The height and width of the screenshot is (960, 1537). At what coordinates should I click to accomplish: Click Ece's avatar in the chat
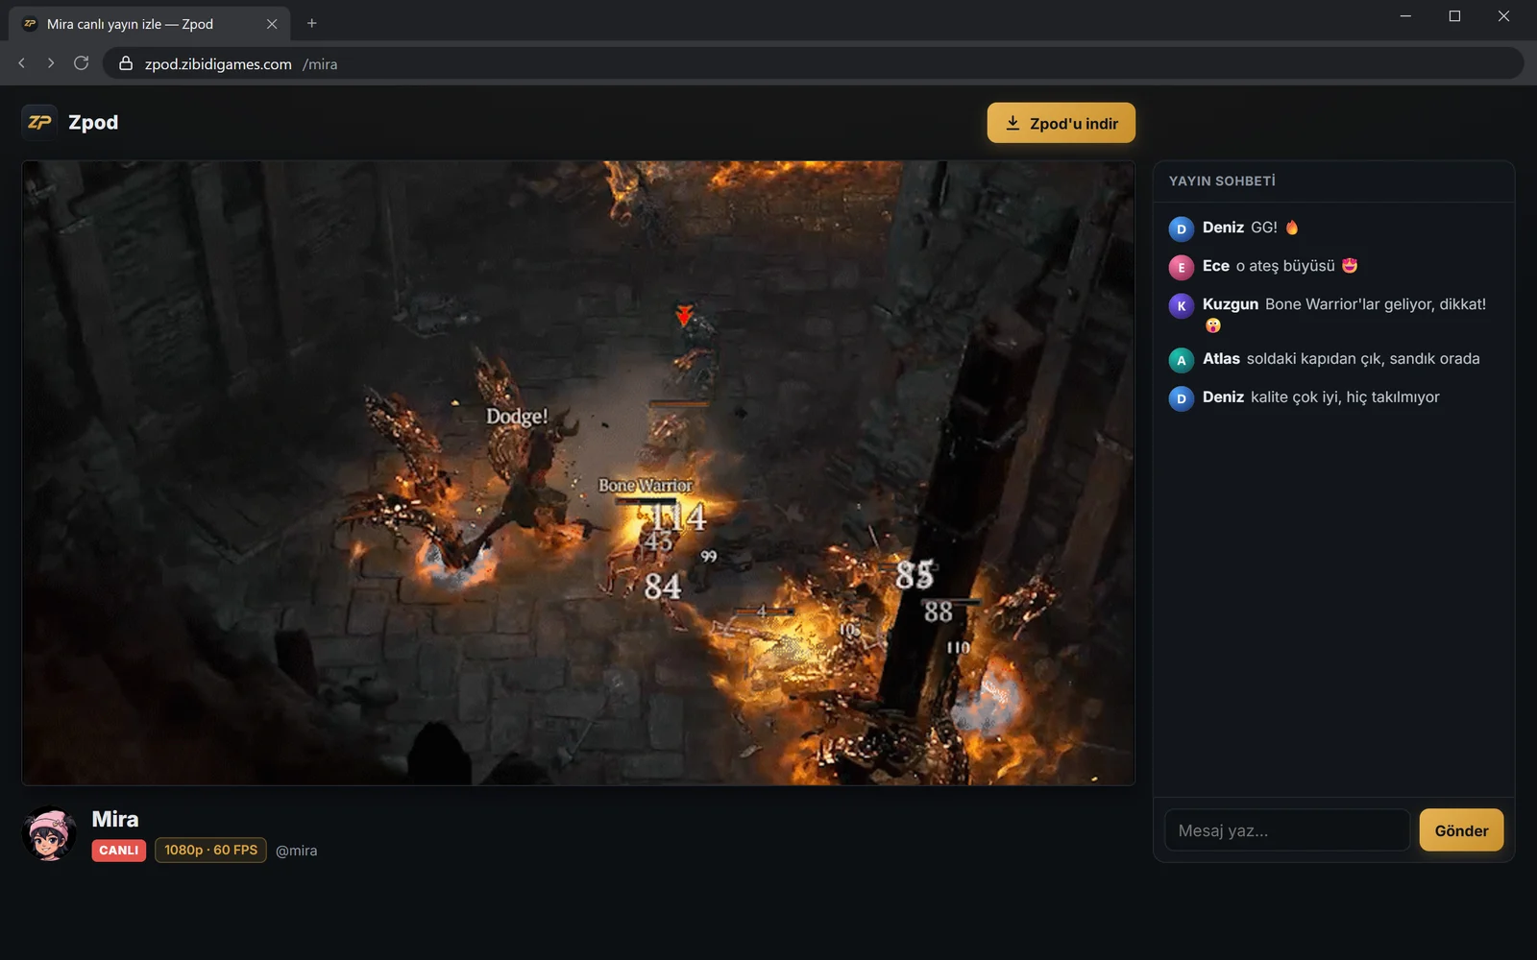pos(1181,267)
